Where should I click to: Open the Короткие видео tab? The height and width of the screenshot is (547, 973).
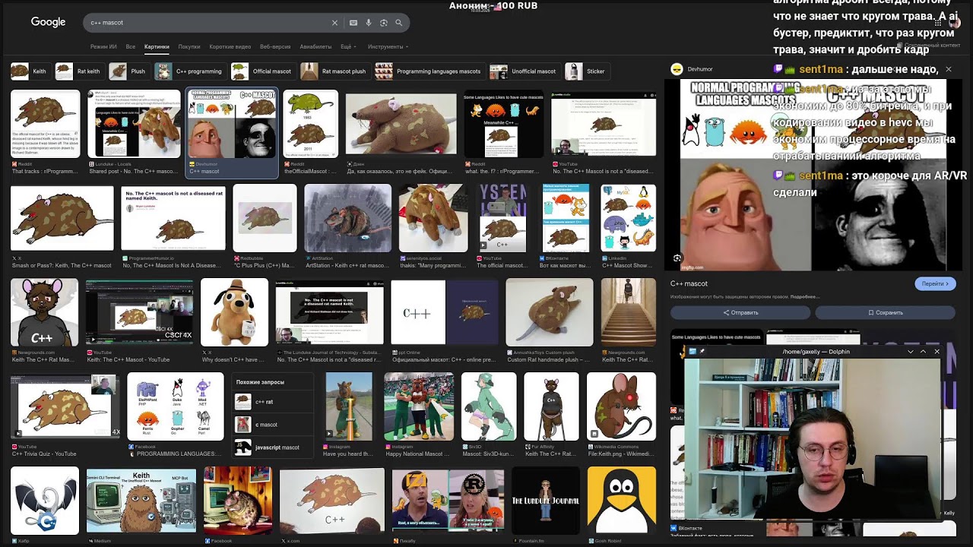230,47
